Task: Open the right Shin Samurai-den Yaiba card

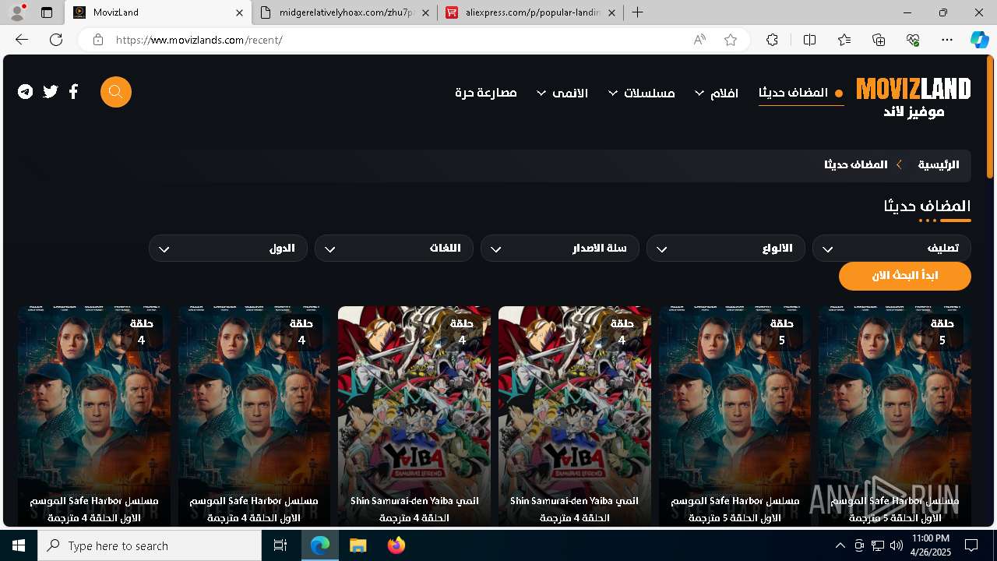Action: [x=575, y=416]
